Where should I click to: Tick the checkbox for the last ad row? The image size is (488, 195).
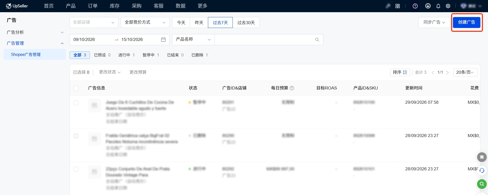point(76,169)
